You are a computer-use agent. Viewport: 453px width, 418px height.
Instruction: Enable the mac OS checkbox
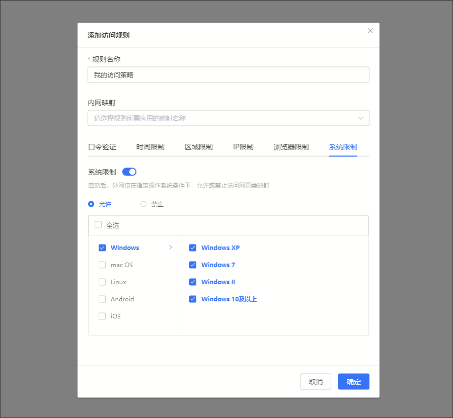pos(102,265)
